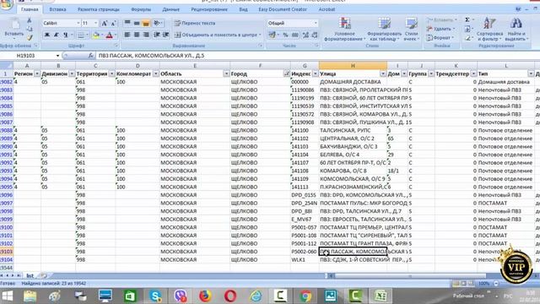Viewport: 540px width, 304px height.
Task: Click the decrease decimal icon
Action: 315,35
